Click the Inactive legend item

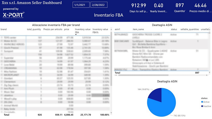[x=206, y=106]
